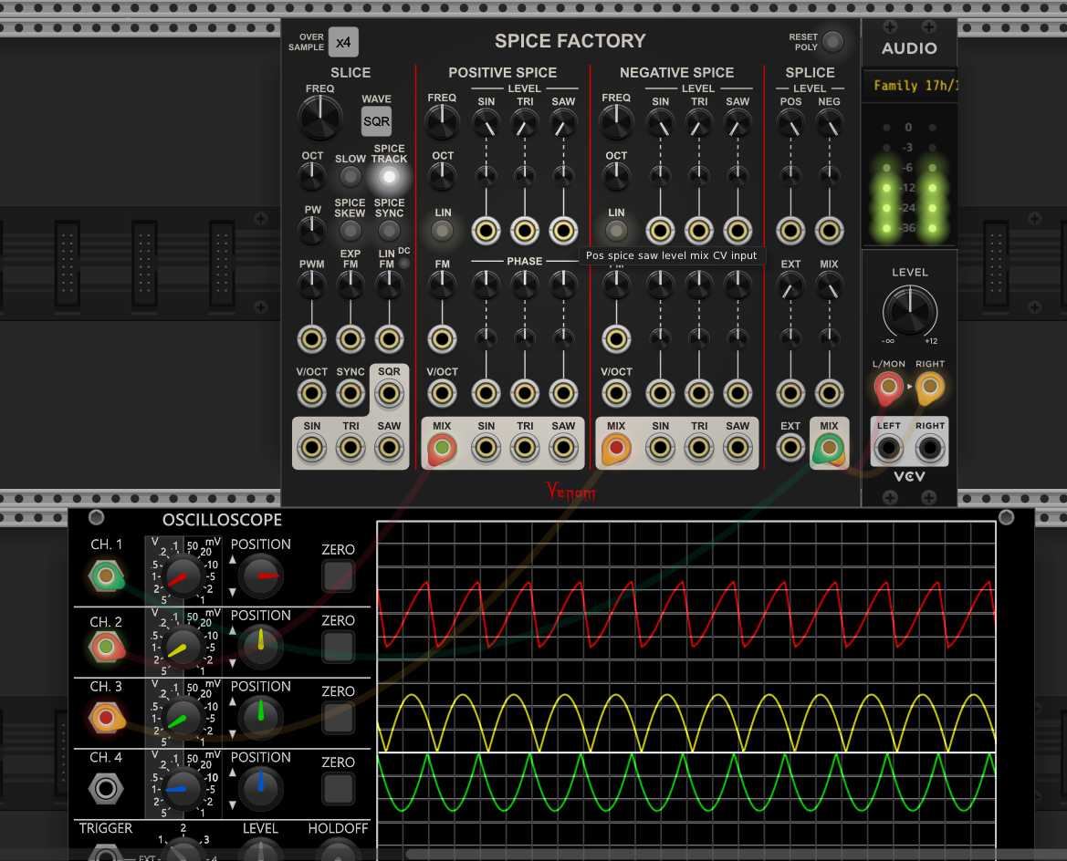Click the Audio LEVEL knob
The height and width of the screenshot is (861, 1067).
tap(909, 309)
